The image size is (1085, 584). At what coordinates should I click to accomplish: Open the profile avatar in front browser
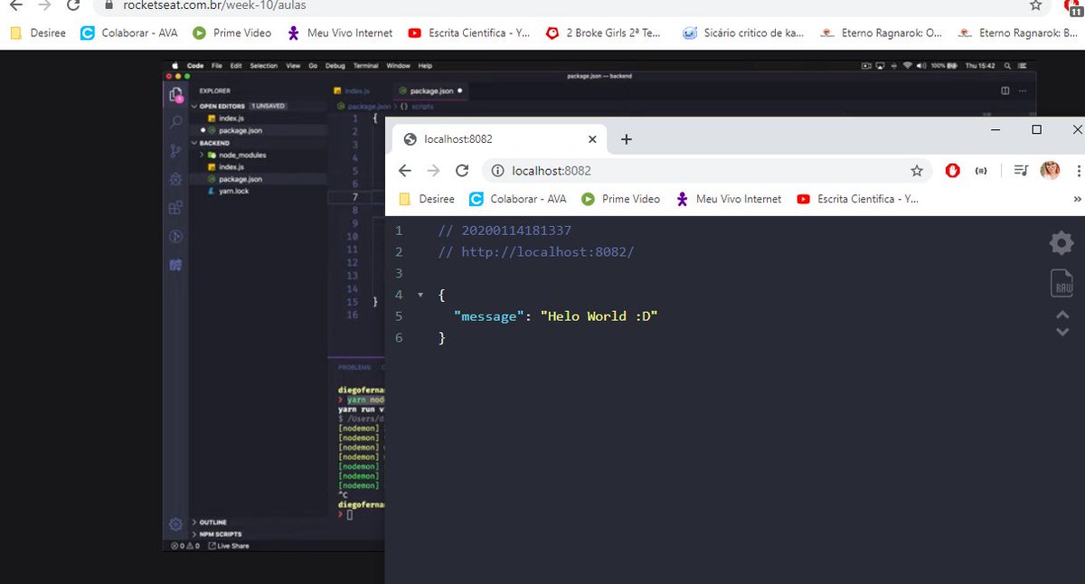click(x=1050, y=170)
